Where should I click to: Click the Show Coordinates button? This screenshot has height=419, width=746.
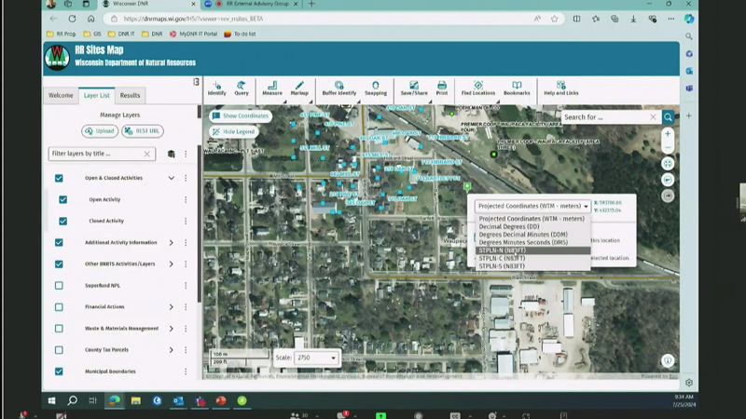coord(241,115)
